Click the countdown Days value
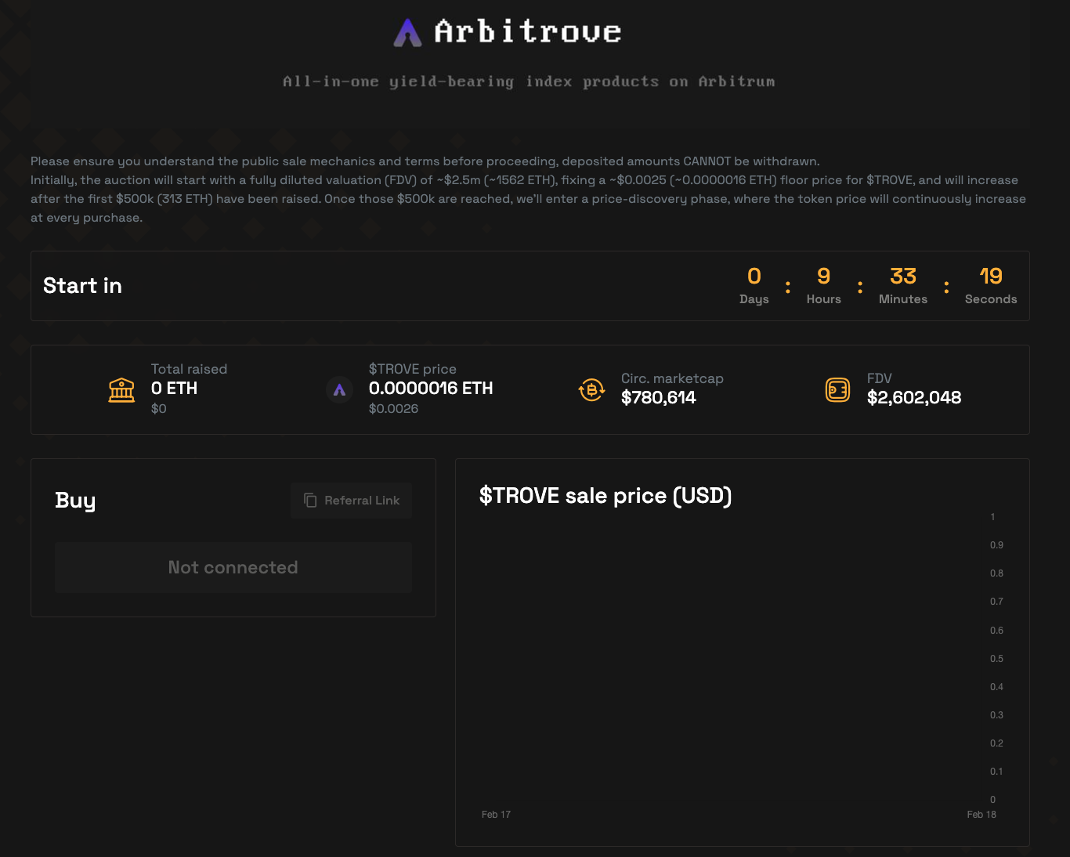This screenshot has height=857, width=1070. pos(754,277)
